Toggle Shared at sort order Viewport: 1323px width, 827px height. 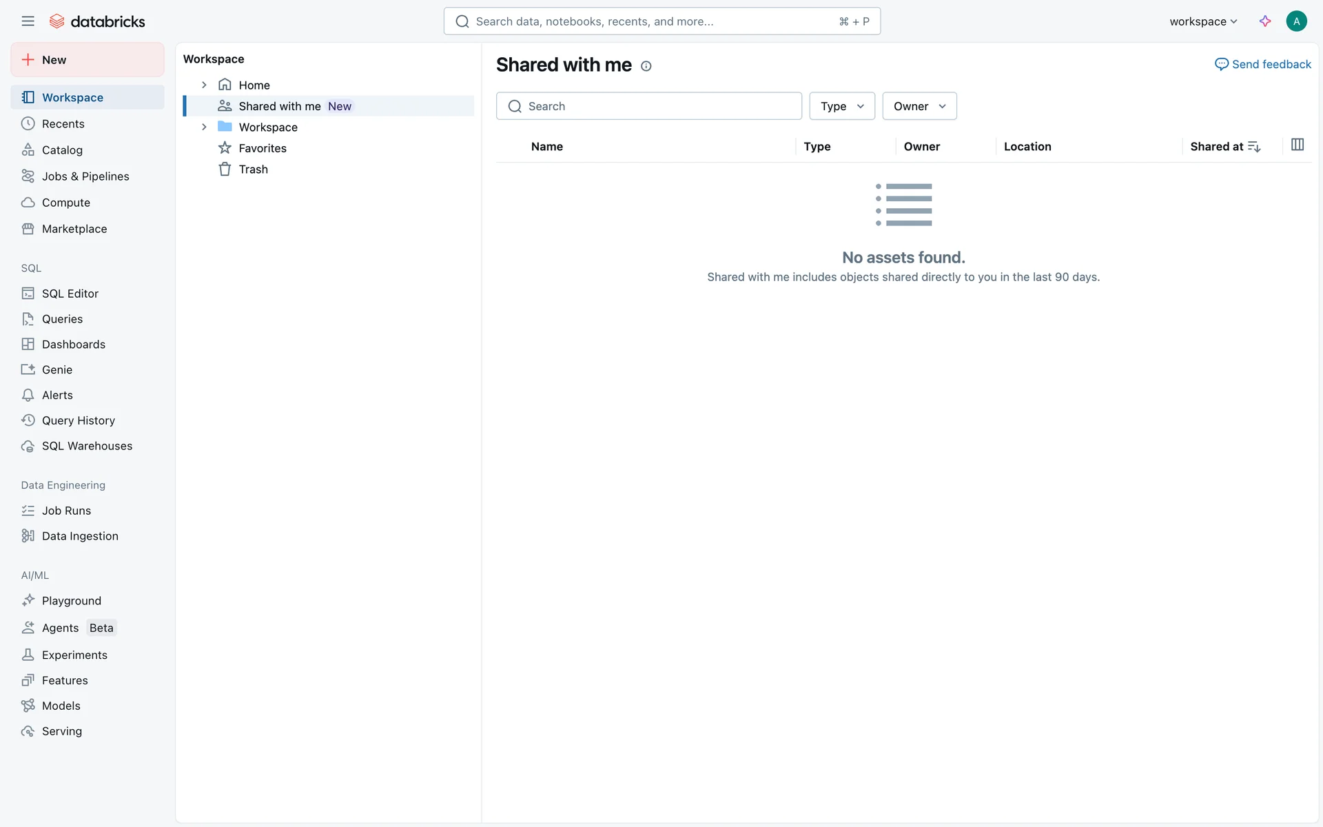coord(1253,147)
